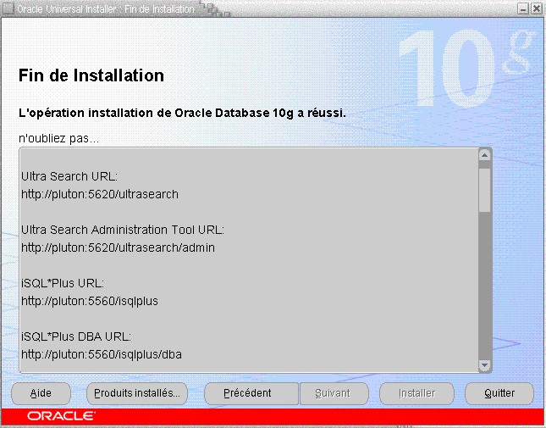Click the 'iSQL*Plus URL:' label
The image size is (546, 428).
(63, 283)
